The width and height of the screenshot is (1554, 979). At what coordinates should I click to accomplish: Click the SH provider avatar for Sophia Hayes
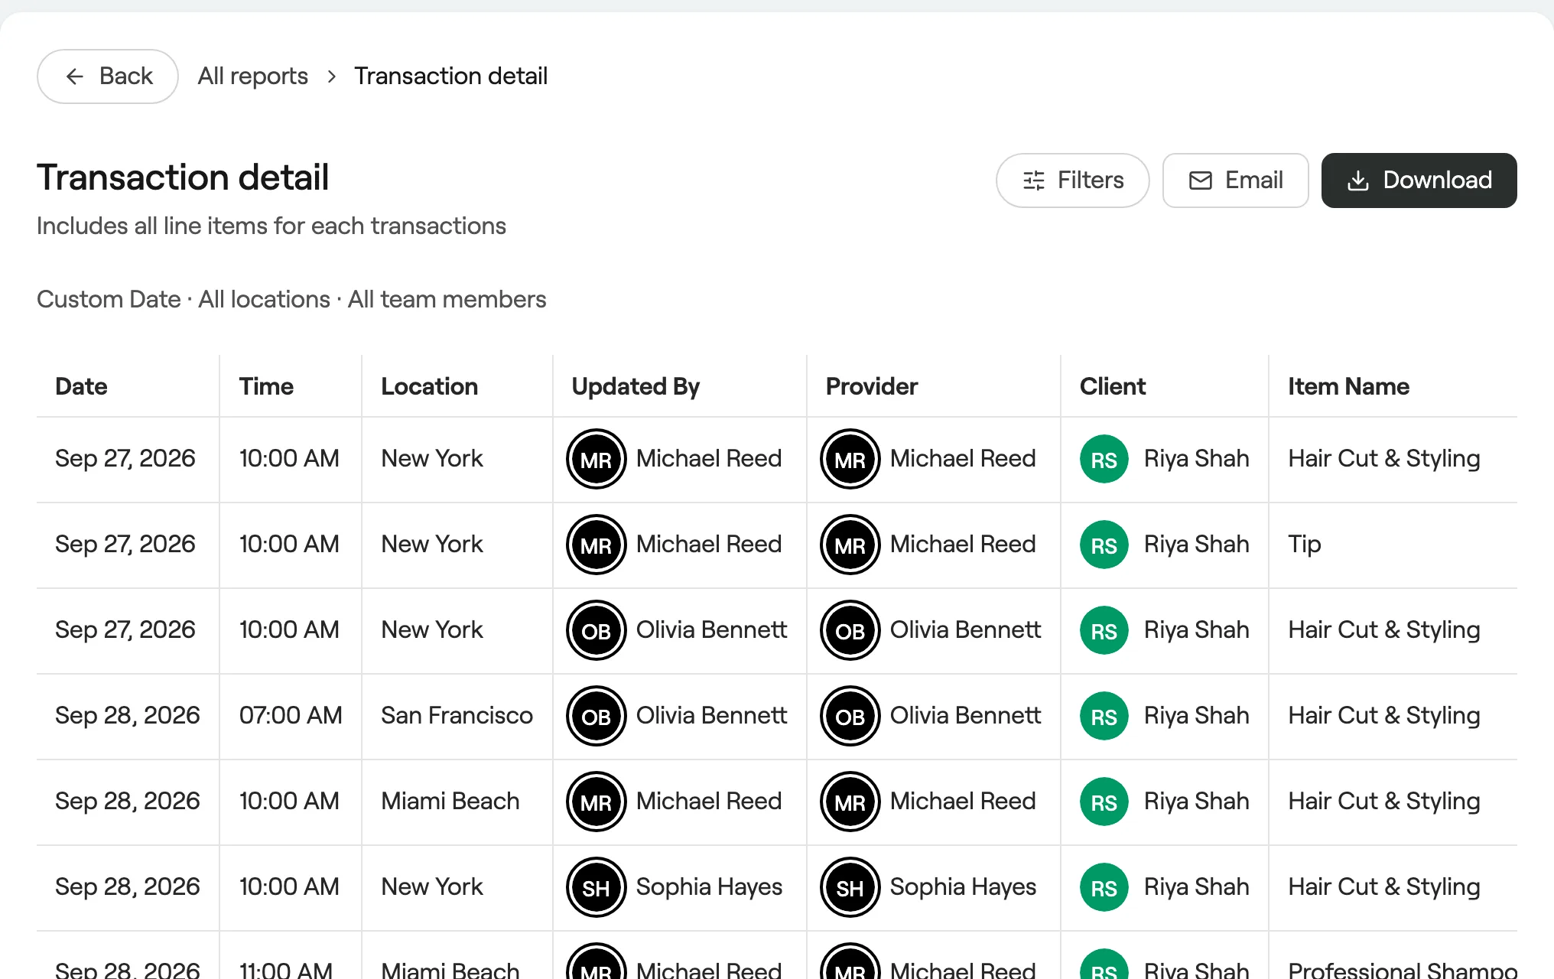point(850,887)
